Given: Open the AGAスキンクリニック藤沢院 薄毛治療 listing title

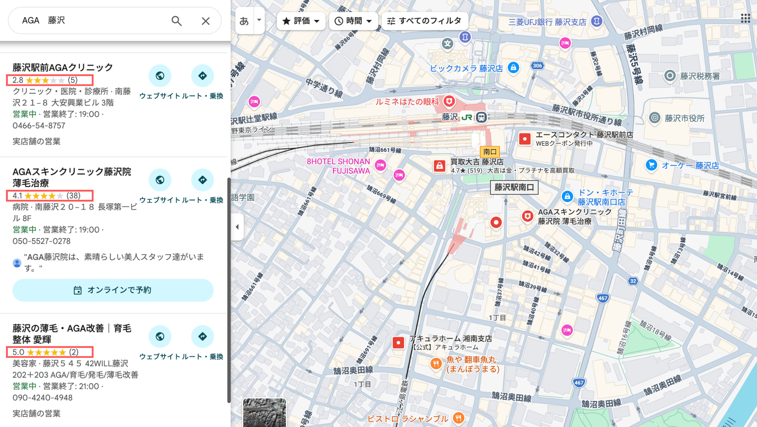Looking at the screenshot, I should (72, 177).
